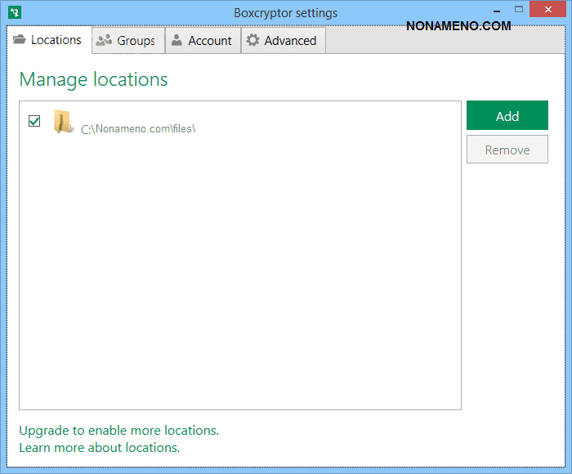Select the C:\Nonameno.com\files\ path entry

(x=138, y=129)
